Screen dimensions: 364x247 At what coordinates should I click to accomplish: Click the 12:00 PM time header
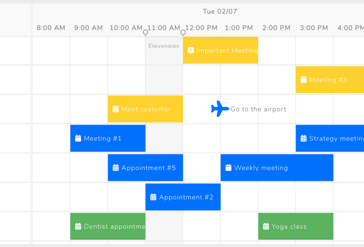[x=201, y=28]
